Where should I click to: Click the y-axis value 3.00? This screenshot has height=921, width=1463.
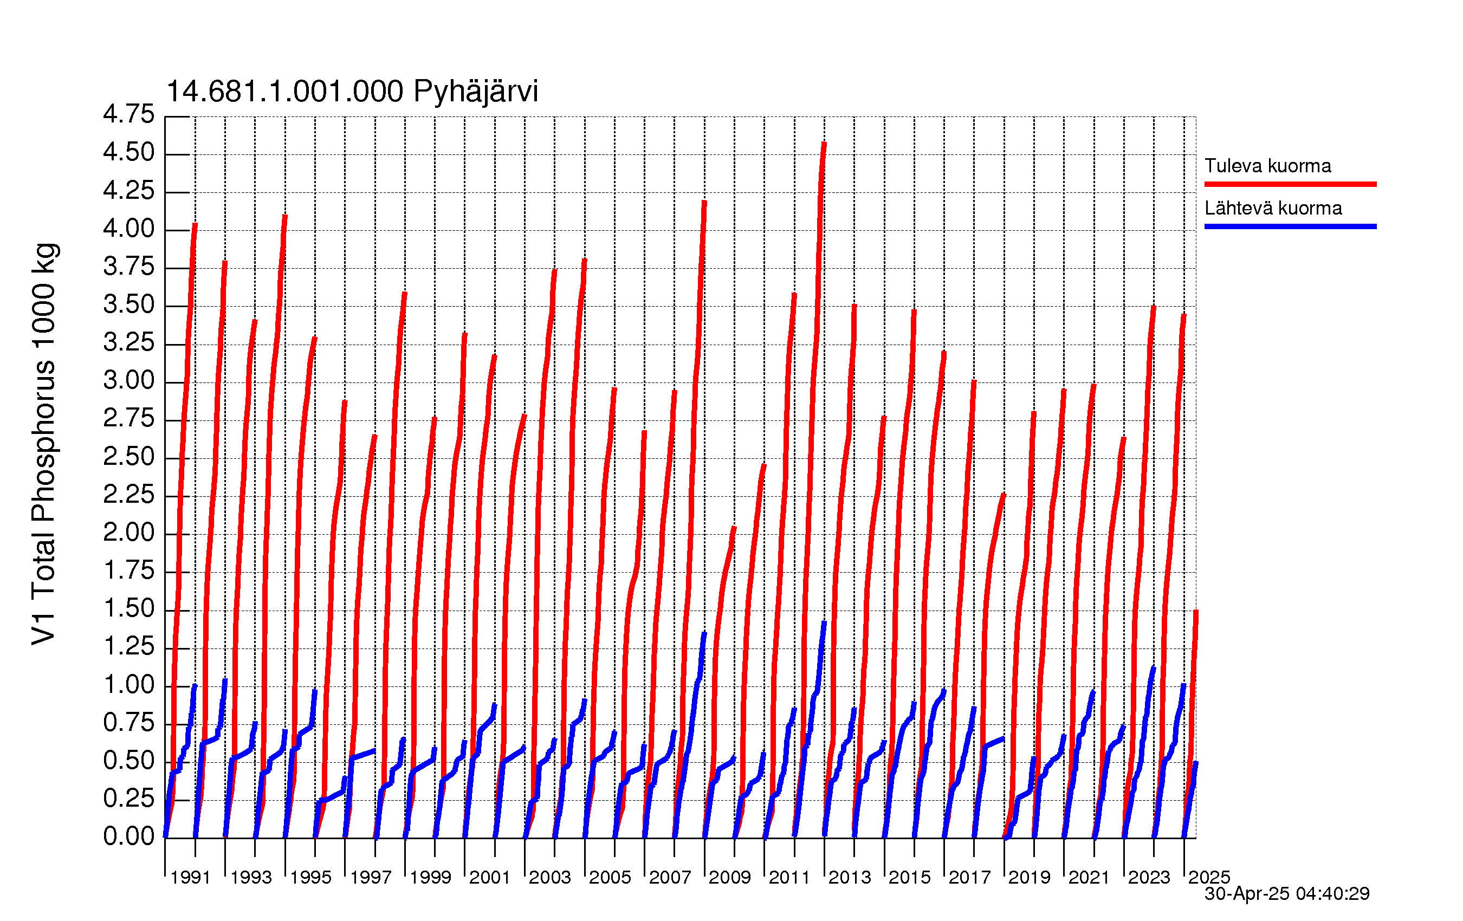[129, 380]
